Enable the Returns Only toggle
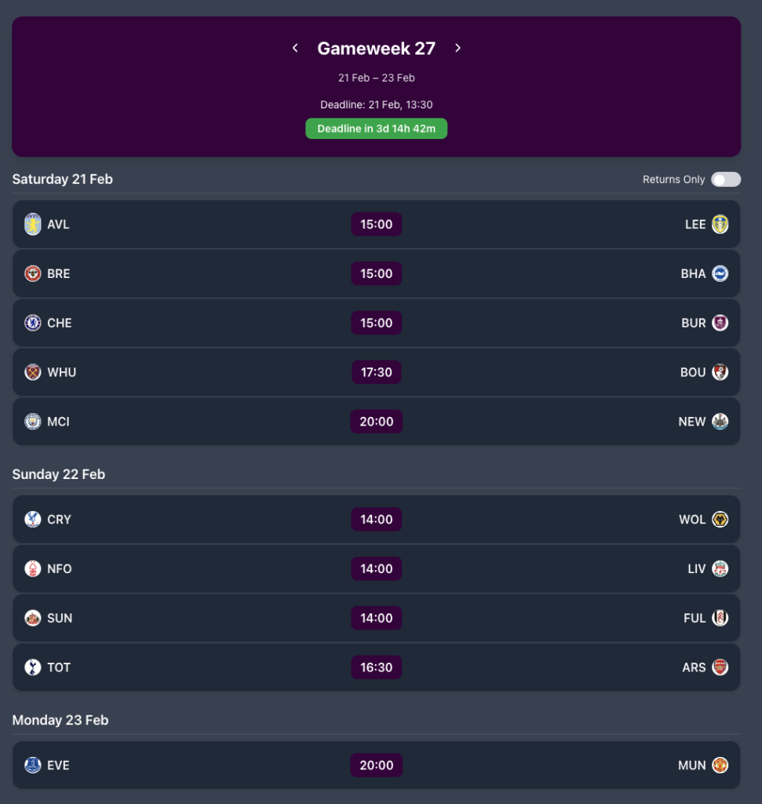This screenshot has width=762, height=804. click(x=725, y=180)
